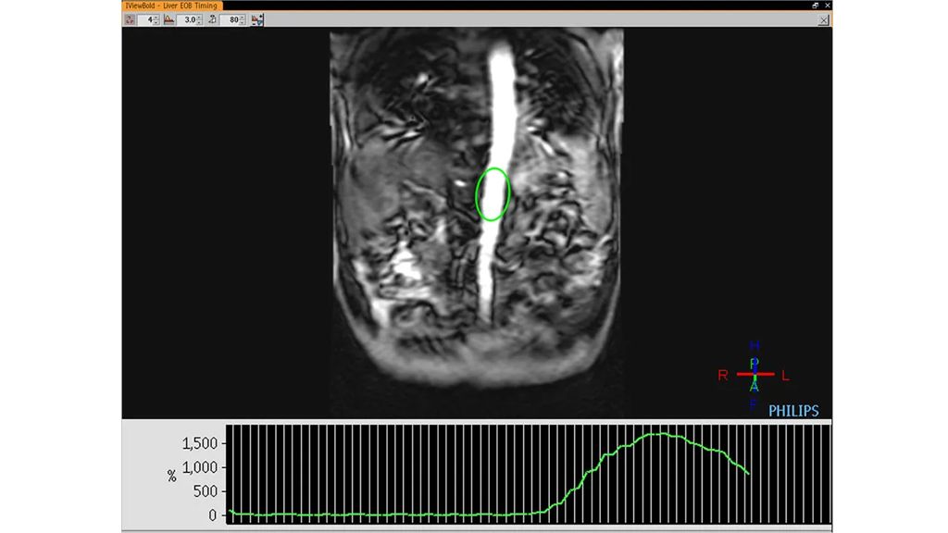Image resolution: width=948 pixels, height=533 pixels.
Task: Select the IViewBold - Liver EOB Timing tab
Action: pos(171,6)
